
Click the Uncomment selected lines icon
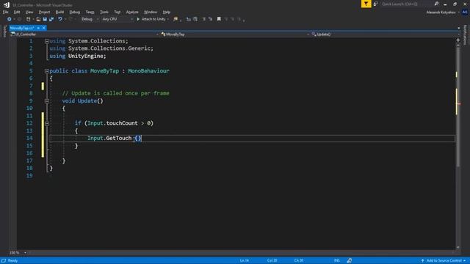(195, 19)
